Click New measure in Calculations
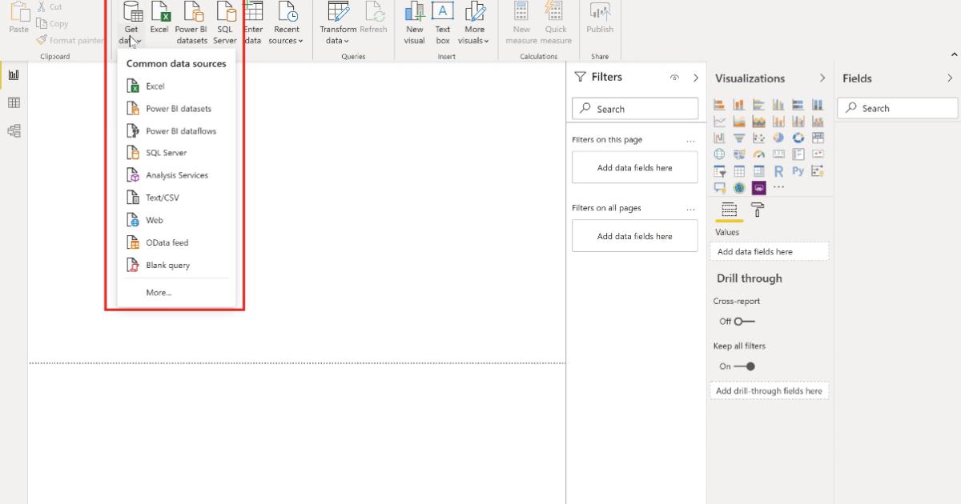 click(x=521, y=20)
